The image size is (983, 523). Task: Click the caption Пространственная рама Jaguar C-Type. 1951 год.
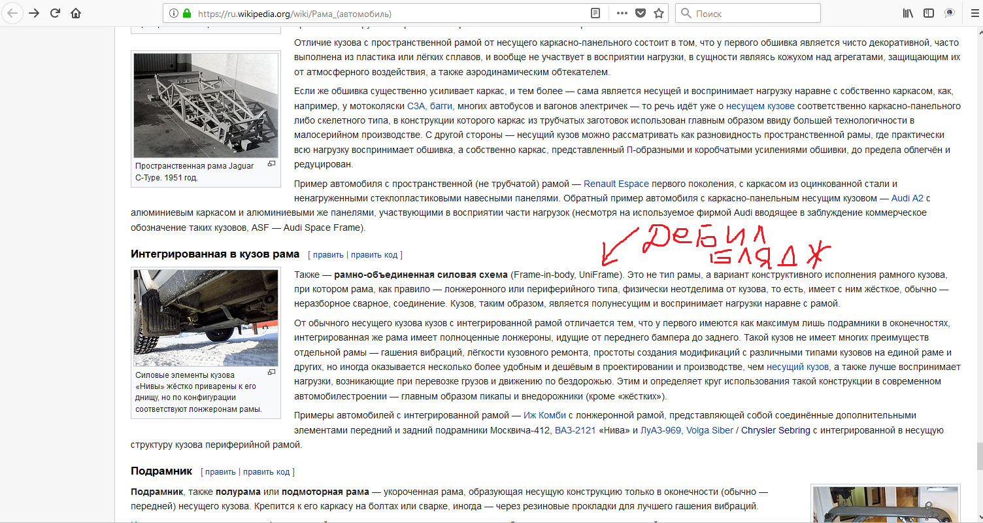tap(195, 172)
